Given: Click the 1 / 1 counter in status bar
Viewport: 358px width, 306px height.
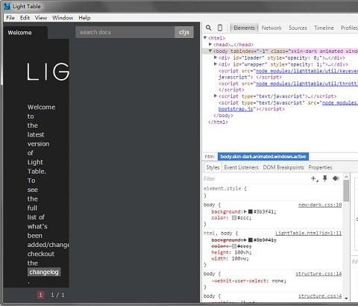Looking at the screenshot, I should point(57,295).
